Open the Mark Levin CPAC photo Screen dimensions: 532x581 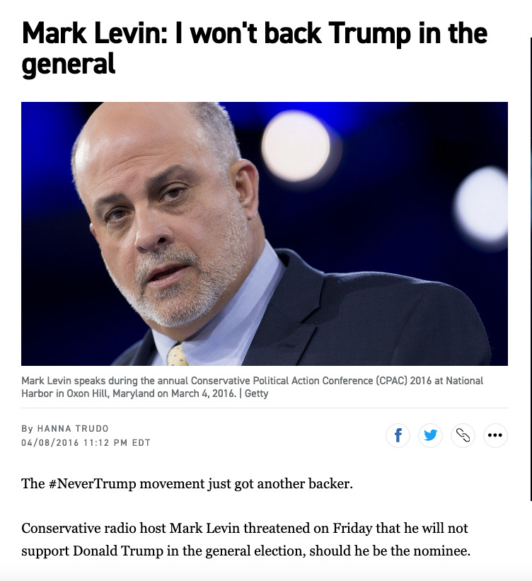pos(264,234)
